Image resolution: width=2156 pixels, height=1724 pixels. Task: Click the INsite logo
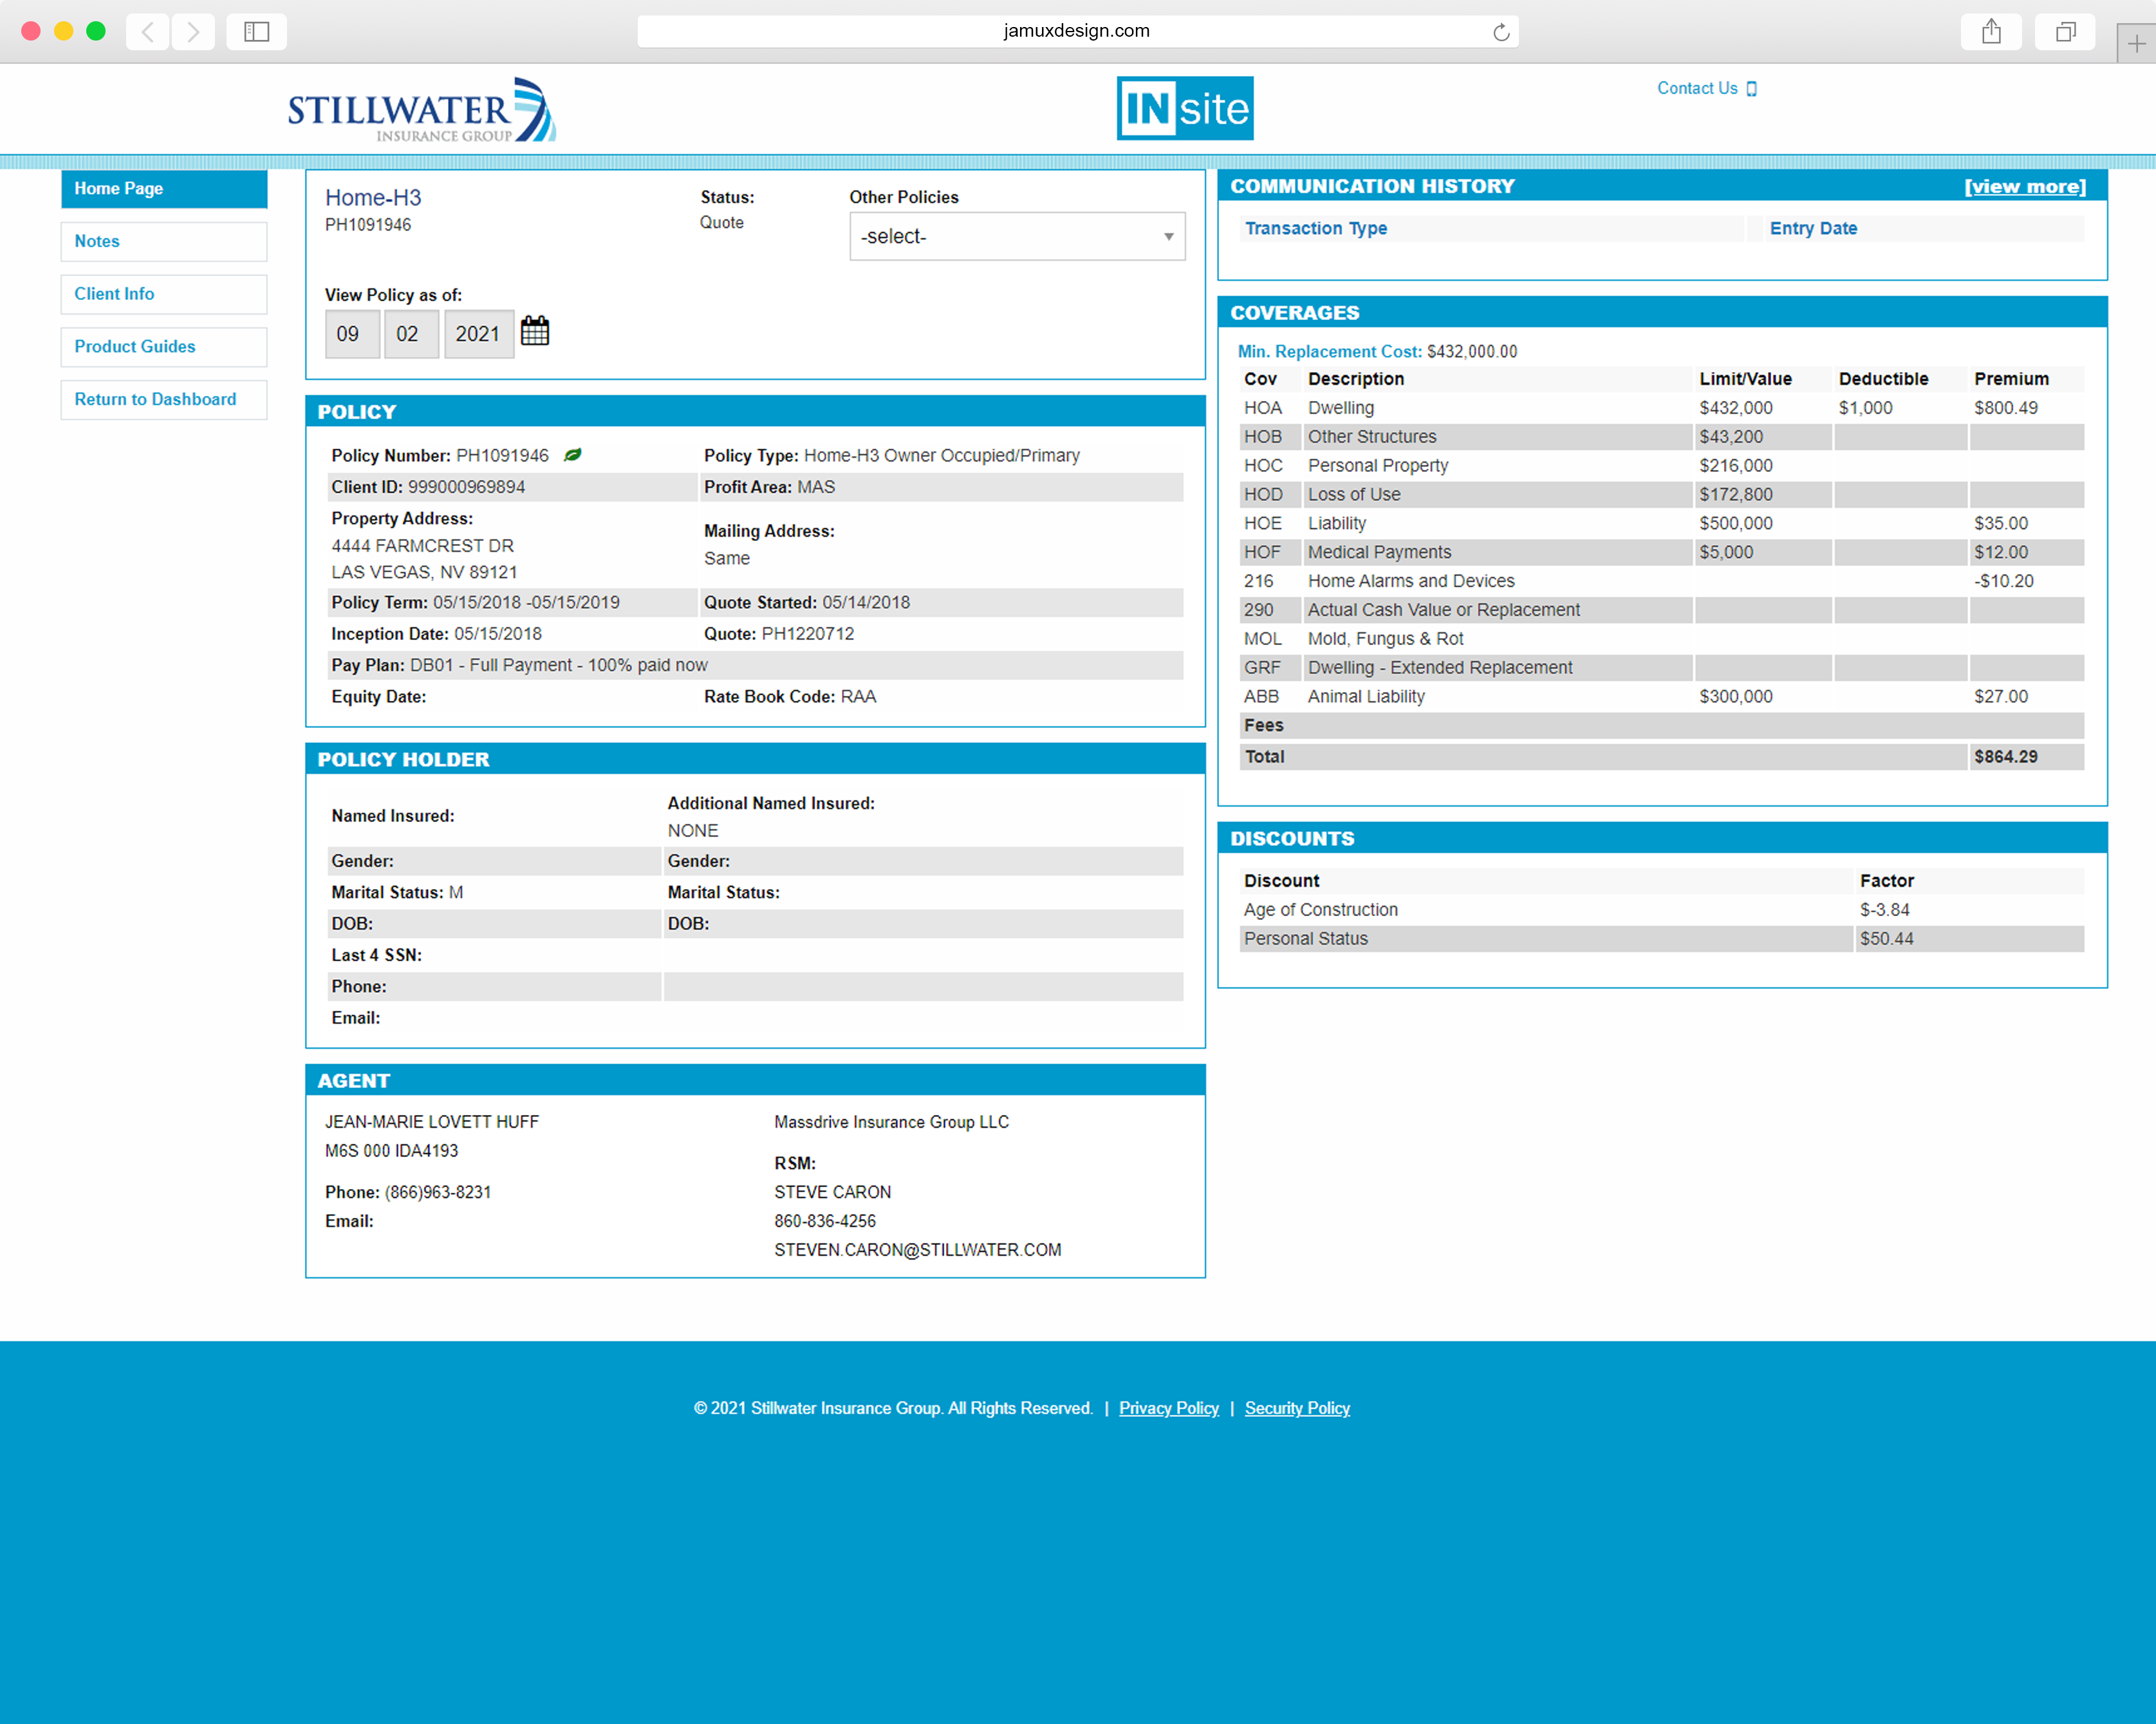[x=1185, y=108]
